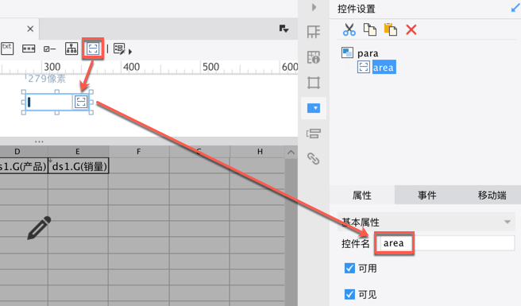Image resolution: width=521 pixels, height=306 pixels.
Task: Select the password field widget icon
Action: 29,49
